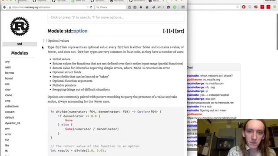Switch to the sixth Firefox tab

[x=118, y=1]
